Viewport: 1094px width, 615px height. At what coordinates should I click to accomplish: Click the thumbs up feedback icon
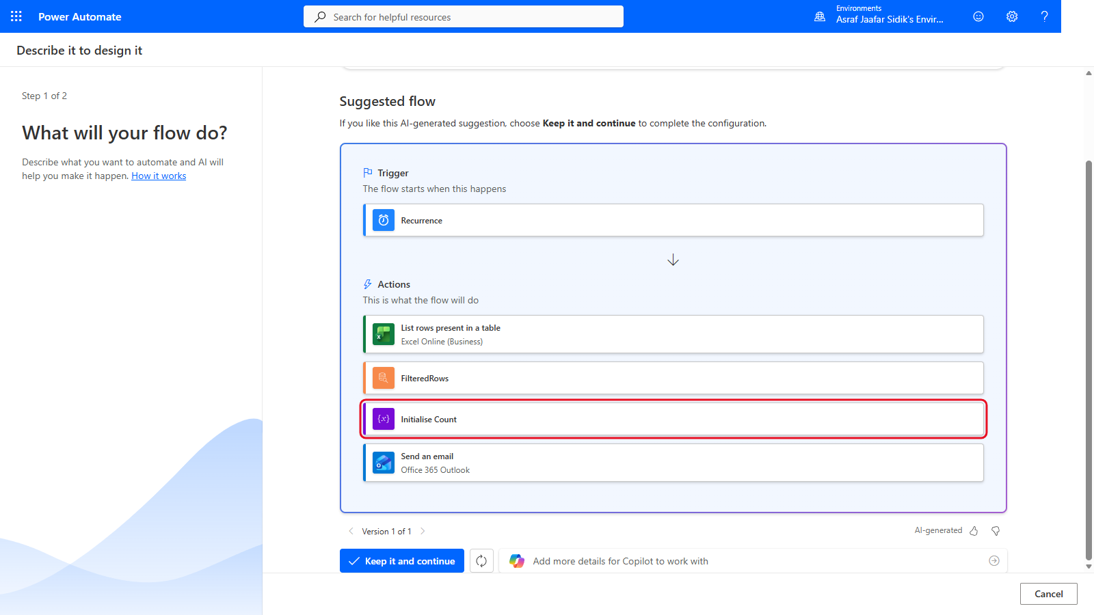pos(974,531)
